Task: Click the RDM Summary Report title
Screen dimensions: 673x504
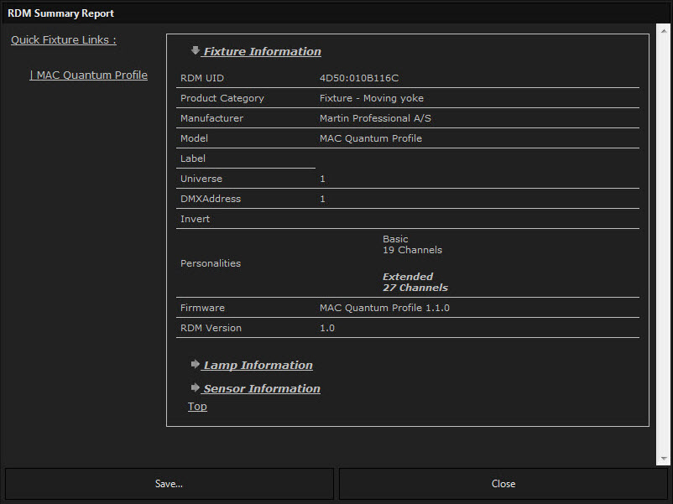Action: click(x=60, y=13)
